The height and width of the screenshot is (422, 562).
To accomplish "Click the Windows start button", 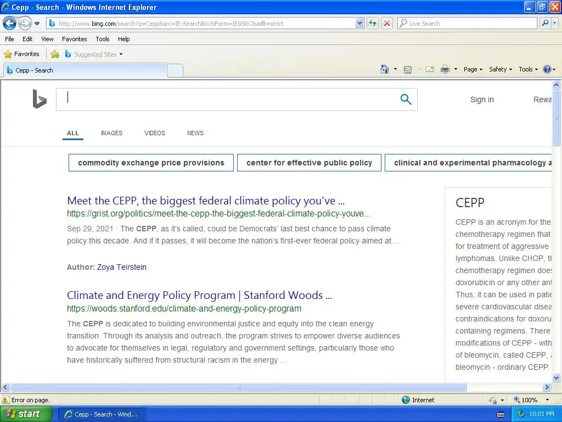I will (26, 414).
